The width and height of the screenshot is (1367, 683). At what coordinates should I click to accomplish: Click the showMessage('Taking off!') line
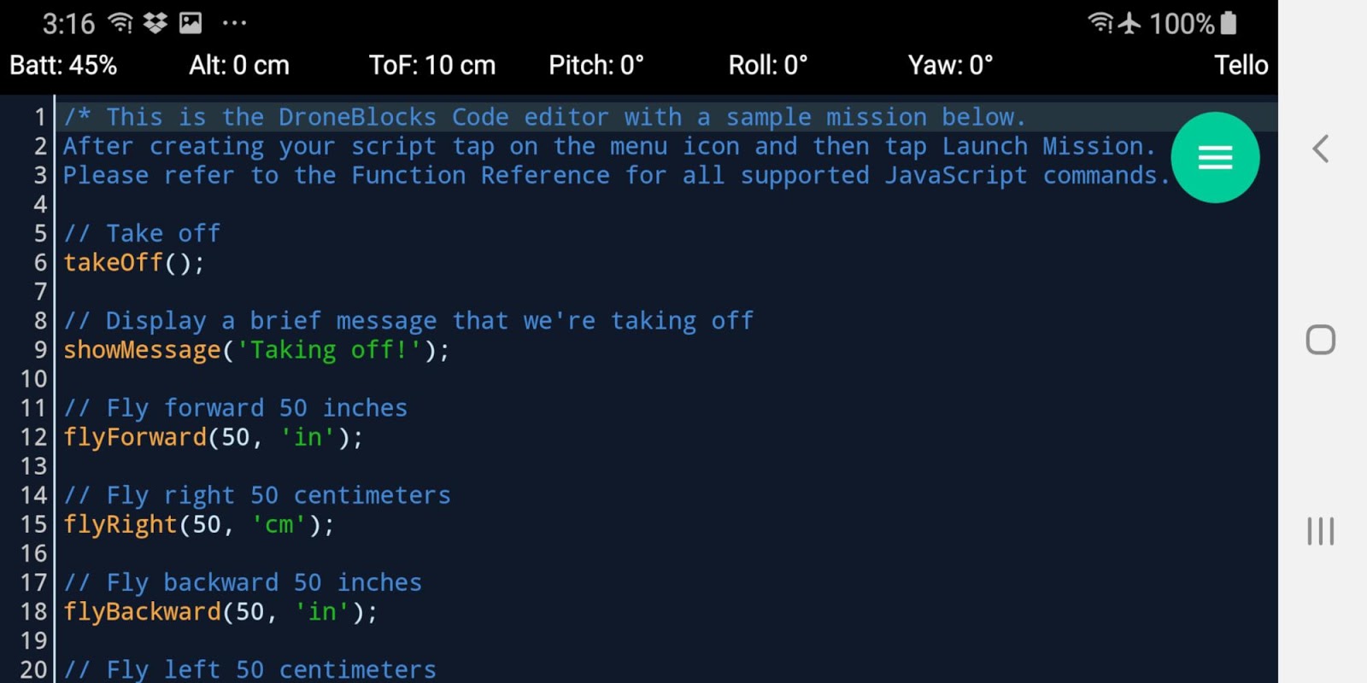256,350
